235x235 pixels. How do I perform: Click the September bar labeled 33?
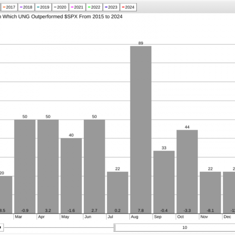click(x=164, y=182)
